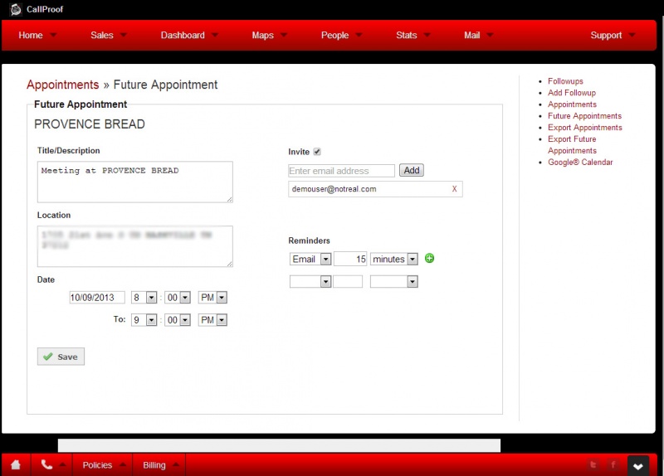Viewport: 664px width, 476px height.
Task: Open the Mail menu
Action: pyautogui.click(x=479, y=35)
